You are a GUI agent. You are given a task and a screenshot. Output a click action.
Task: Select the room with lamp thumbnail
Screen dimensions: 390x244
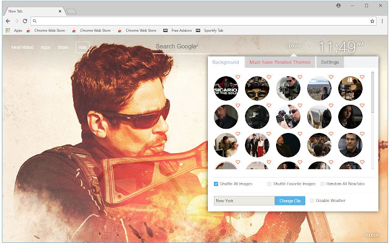[x=350, y=88]
